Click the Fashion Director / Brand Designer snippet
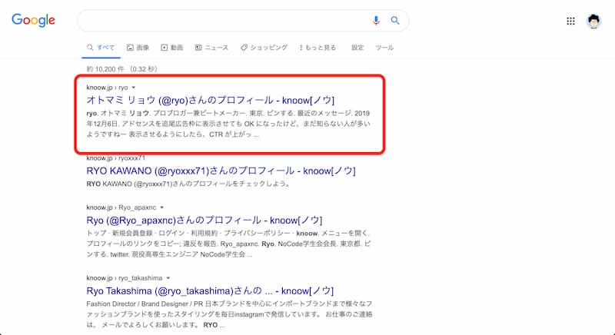Screen dimensions: 615x335 pyautogui.click(x=229, y=314)
